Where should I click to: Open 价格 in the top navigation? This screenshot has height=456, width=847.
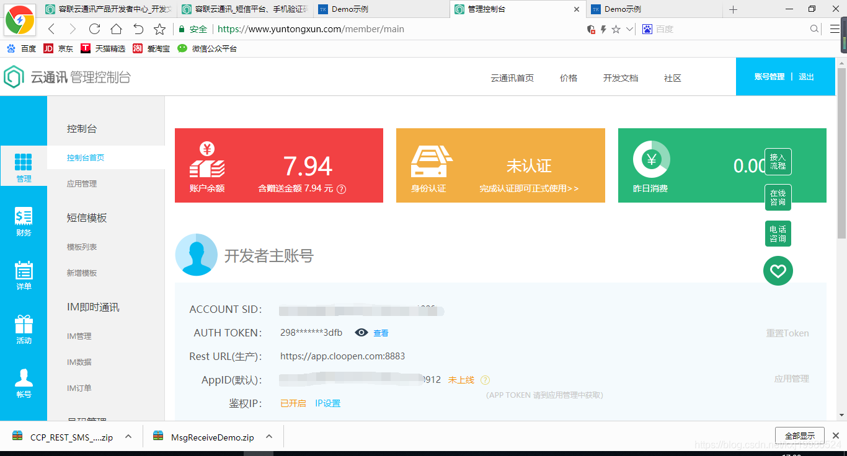pos(569,78)
